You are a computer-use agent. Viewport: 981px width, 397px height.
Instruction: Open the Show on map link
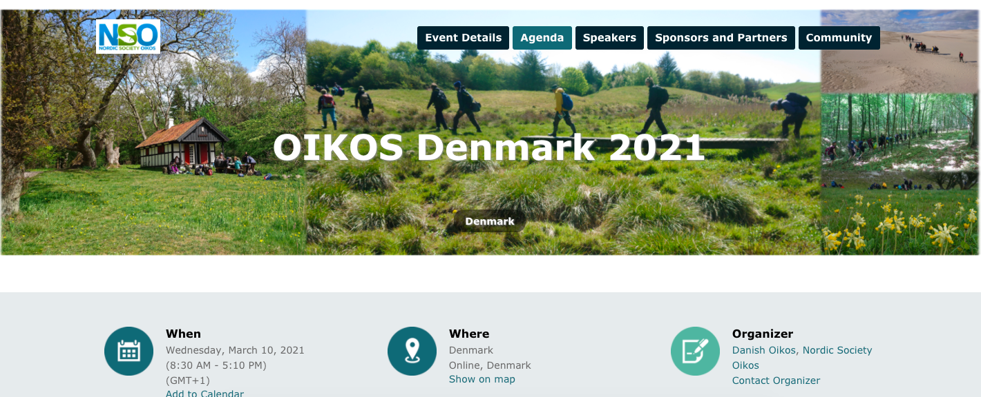pyautogui.click(x=482, y=379)
